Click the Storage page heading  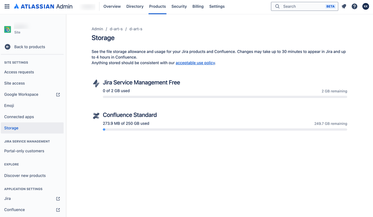point(103,38)
